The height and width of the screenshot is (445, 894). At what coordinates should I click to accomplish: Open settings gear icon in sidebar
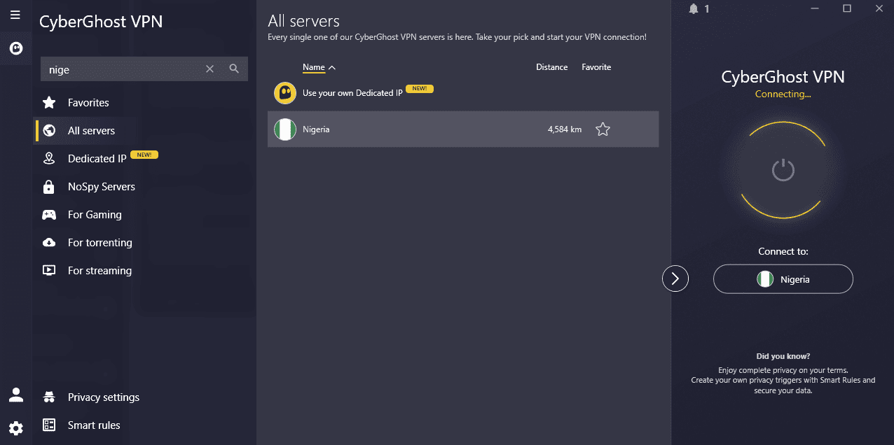[15, 428]
